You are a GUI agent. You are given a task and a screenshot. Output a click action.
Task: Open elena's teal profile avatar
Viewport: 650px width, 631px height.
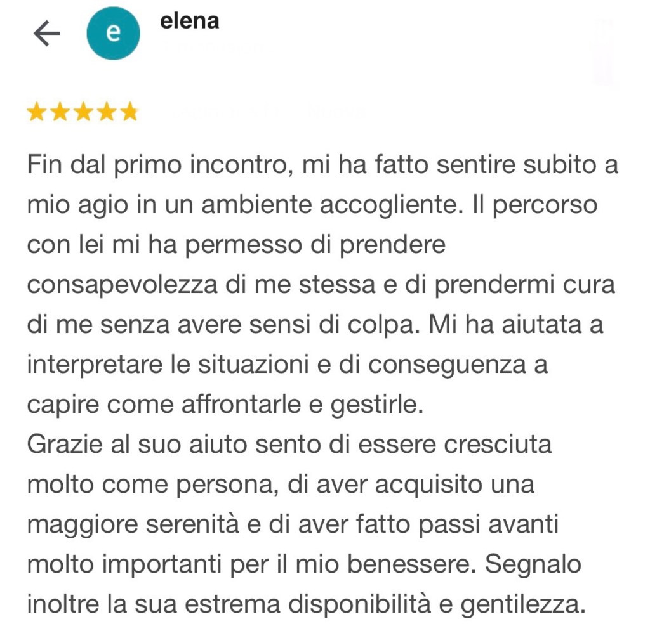[113, 34]
